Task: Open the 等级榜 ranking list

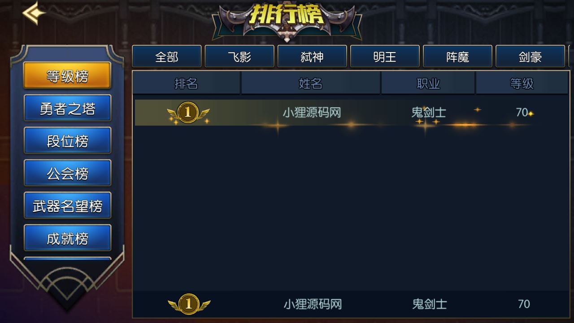Action: coord(67,76)
